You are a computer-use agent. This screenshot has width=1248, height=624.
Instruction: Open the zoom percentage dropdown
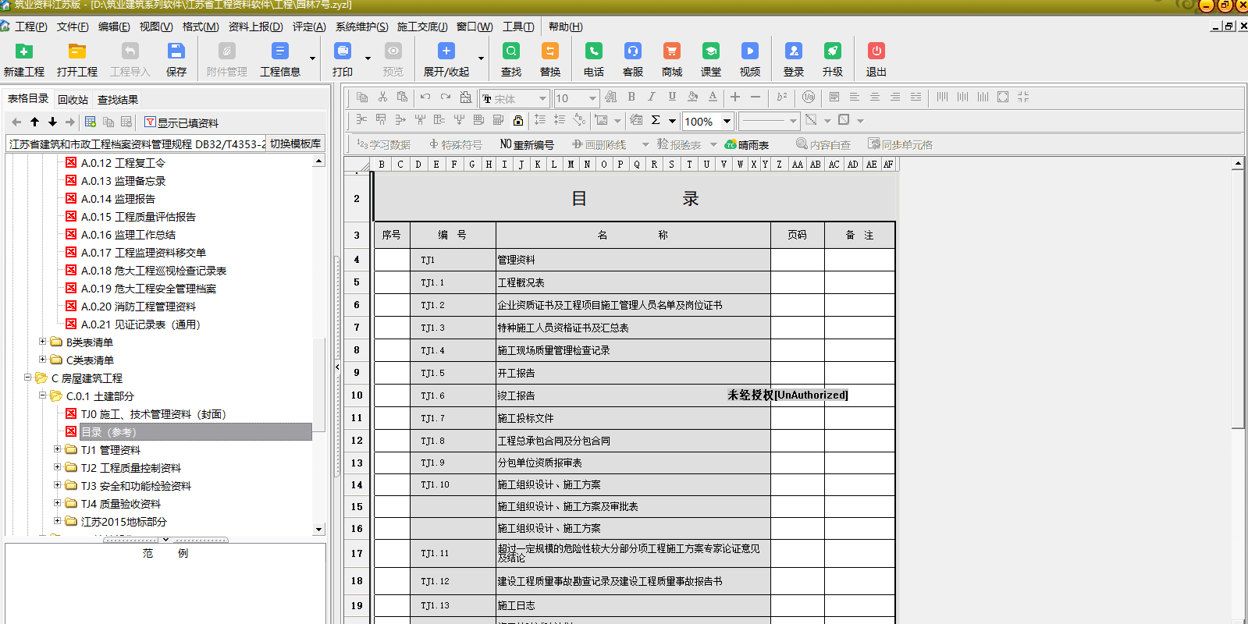(x=727, y=121)
